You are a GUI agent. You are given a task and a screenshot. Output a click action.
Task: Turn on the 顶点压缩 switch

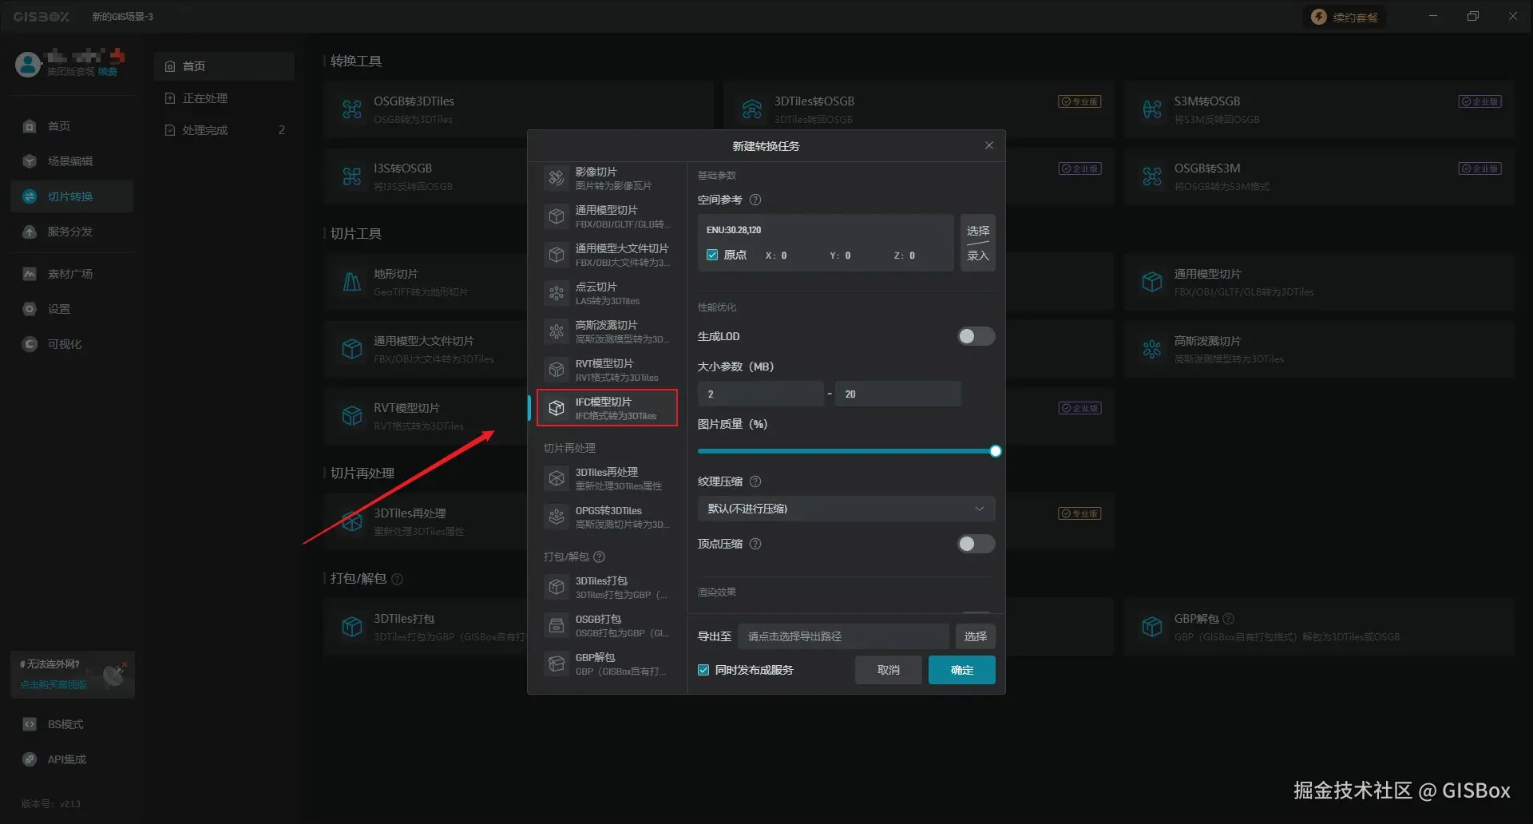click(976, 544)
